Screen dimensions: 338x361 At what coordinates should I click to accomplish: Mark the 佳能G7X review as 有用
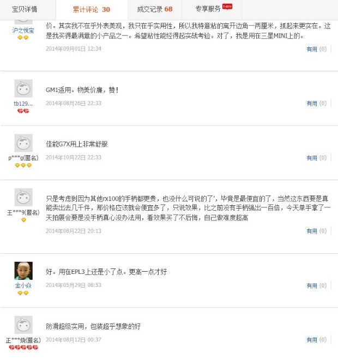(x=311, y=158)
